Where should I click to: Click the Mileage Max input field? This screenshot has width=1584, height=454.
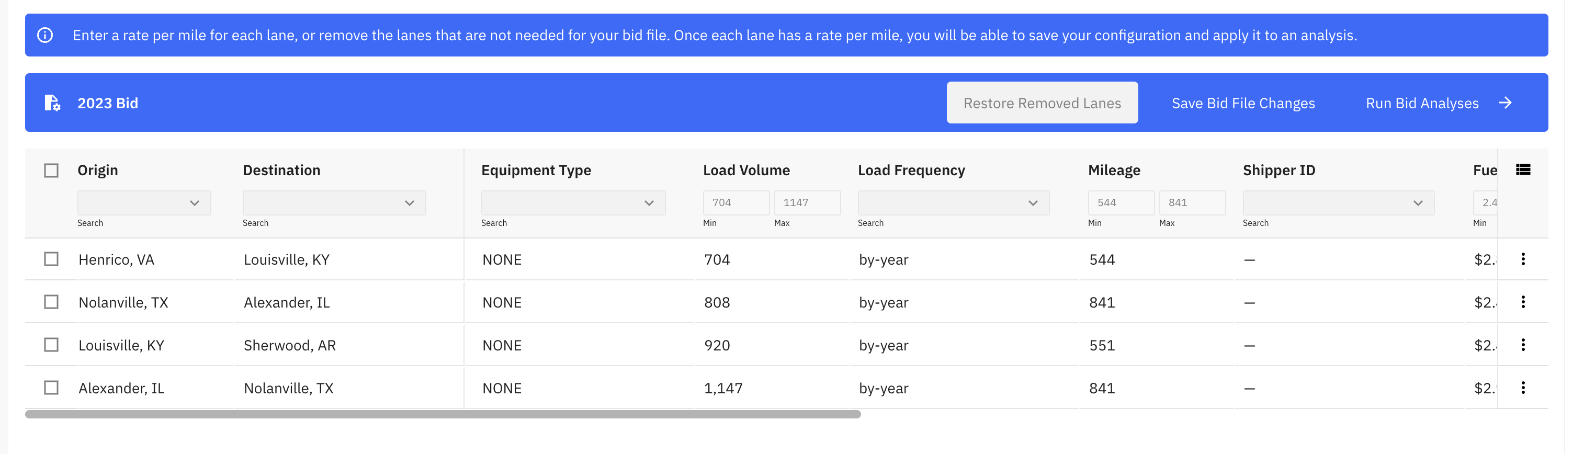coord(1192,202)
